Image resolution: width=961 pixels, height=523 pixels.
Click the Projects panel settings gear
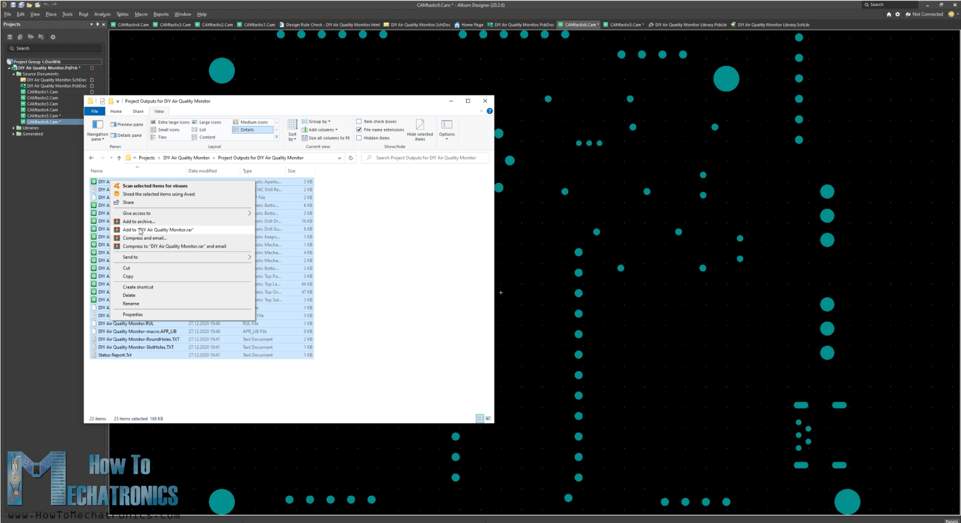point(53,37)
